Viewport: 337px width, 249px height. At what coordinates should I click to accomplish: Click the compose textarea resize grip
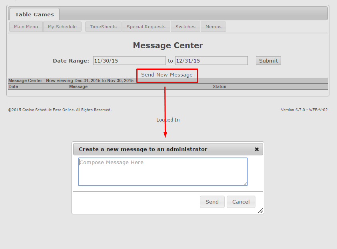coord(245,183)
